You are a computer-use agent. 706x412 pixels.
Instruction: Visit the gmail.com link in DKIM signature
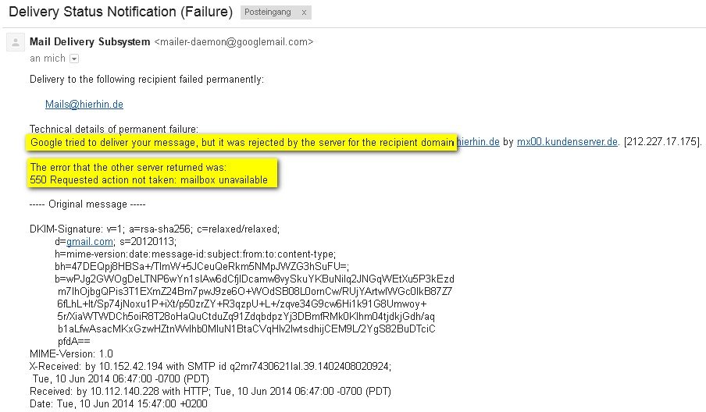pyautogui.click(x=90, y=242)
